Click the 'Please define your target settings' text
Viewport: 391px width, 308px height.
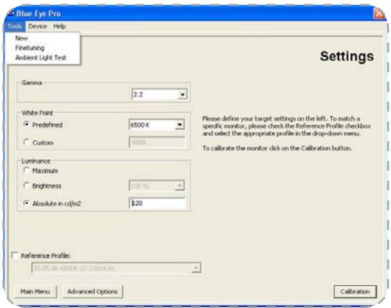[x=287, y=126]
